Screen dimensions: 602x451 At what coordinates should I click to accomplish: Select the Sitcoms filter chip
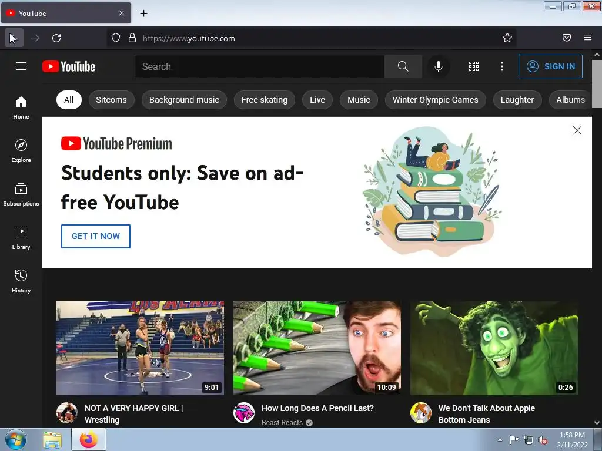111,100
